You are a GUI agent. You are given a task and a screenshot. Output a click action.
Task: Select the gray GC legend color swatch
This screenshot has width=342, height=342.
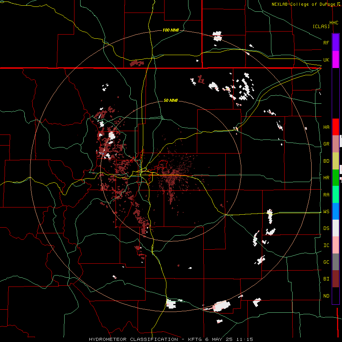(336, 262)
